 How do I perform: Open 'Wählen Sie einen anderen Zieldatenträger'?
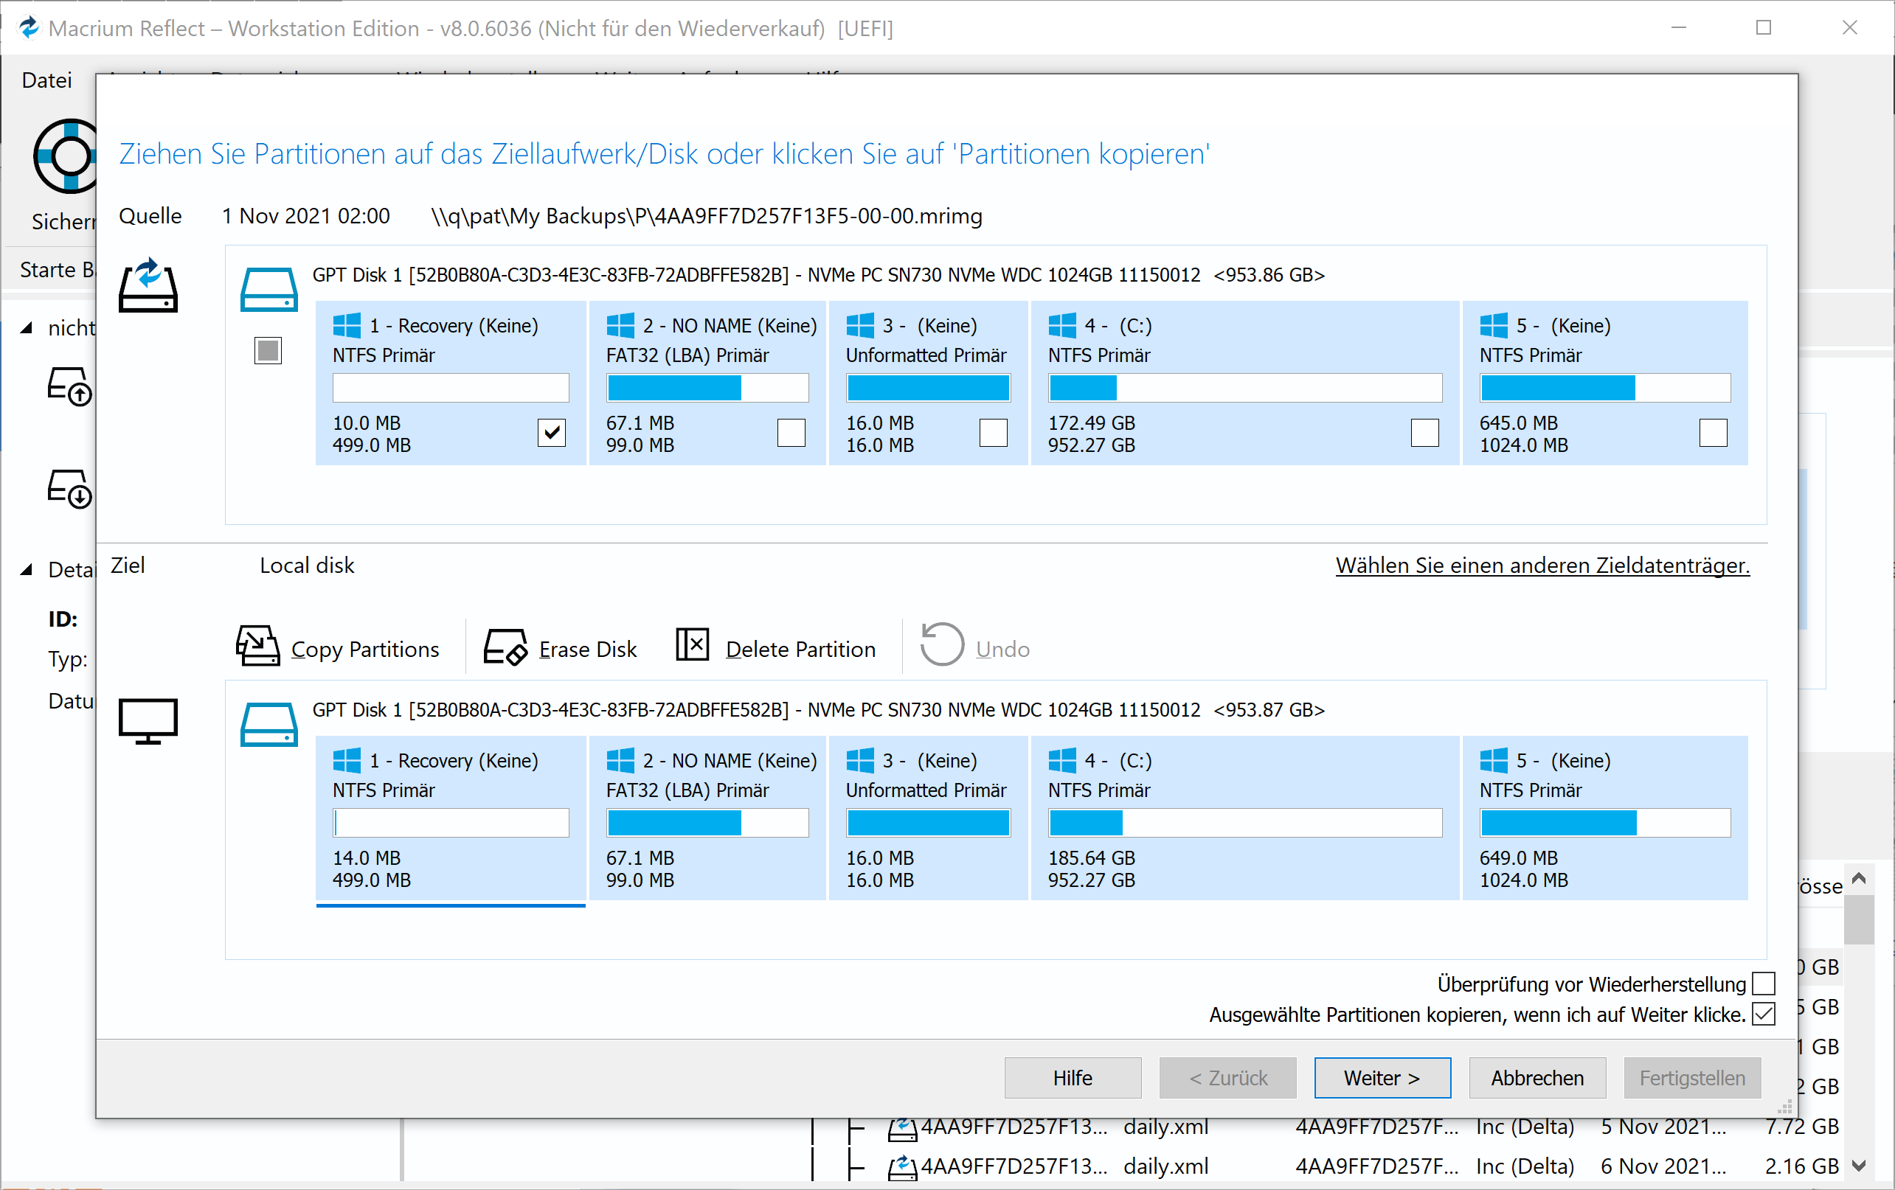pyautogui.click(x=1542, y=565)
